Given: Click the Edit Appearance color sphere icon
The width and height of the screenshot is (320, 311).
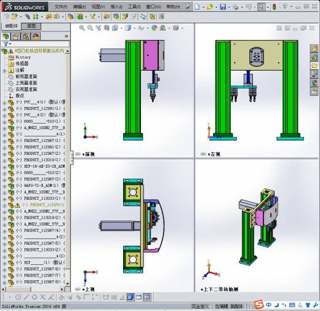Looking at the screenshot, I should (x=154, y=28).
